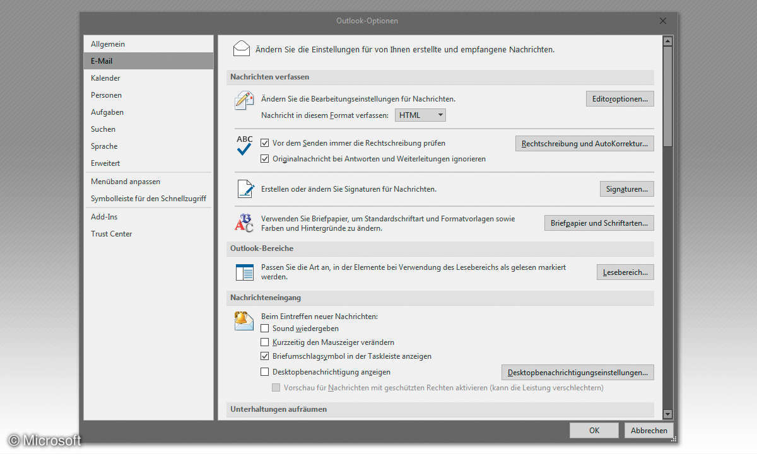
Task: Select the E-Mail category
Action: click(x=149, y=61)
